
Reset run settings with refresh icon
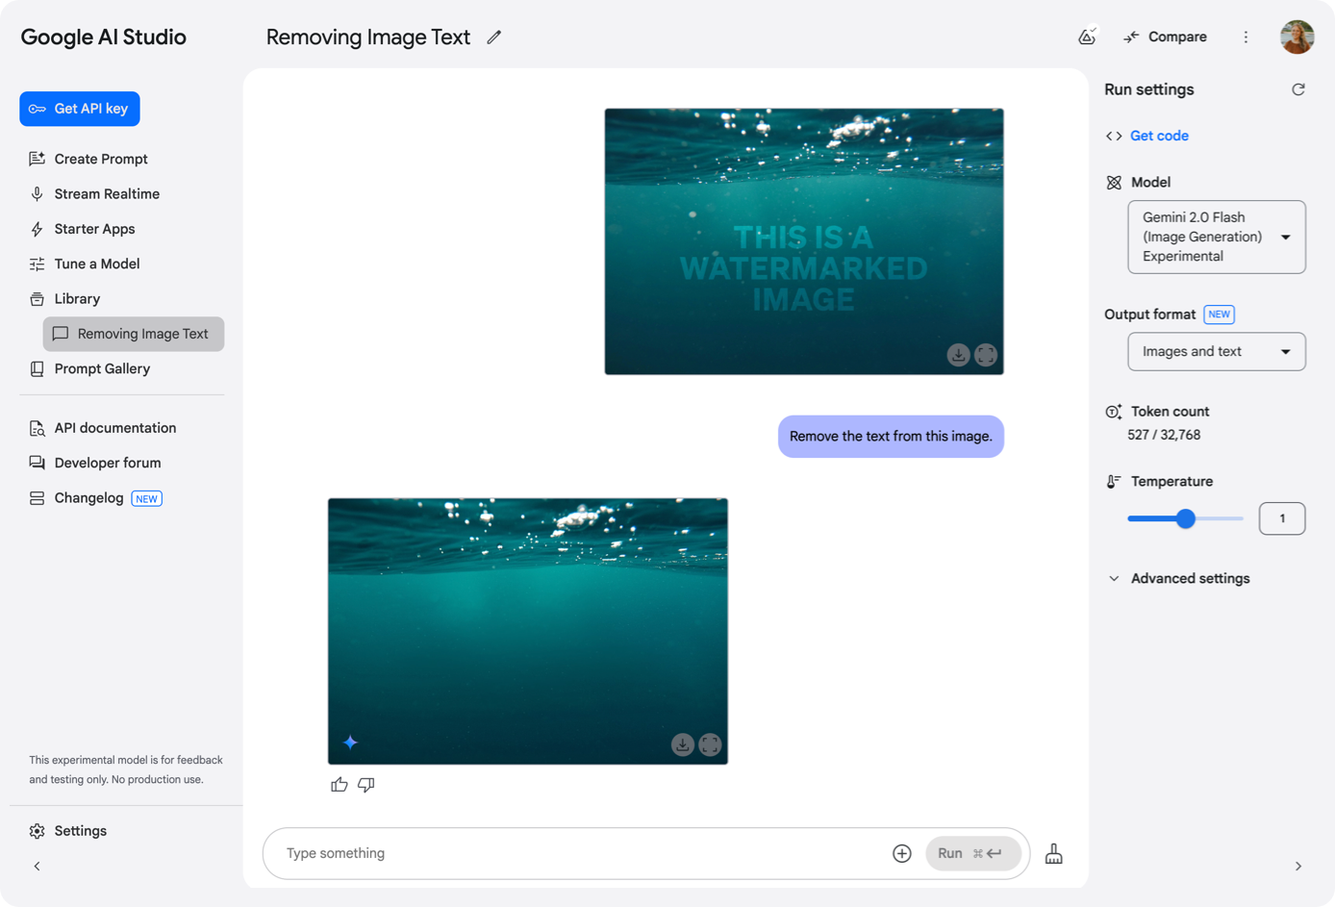pyautogui.click(x=1298, y=89)
